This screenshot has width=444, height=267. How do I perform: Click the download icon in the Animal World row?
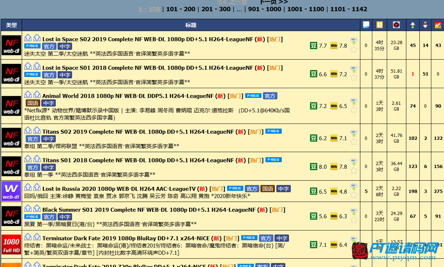[353, 102]
